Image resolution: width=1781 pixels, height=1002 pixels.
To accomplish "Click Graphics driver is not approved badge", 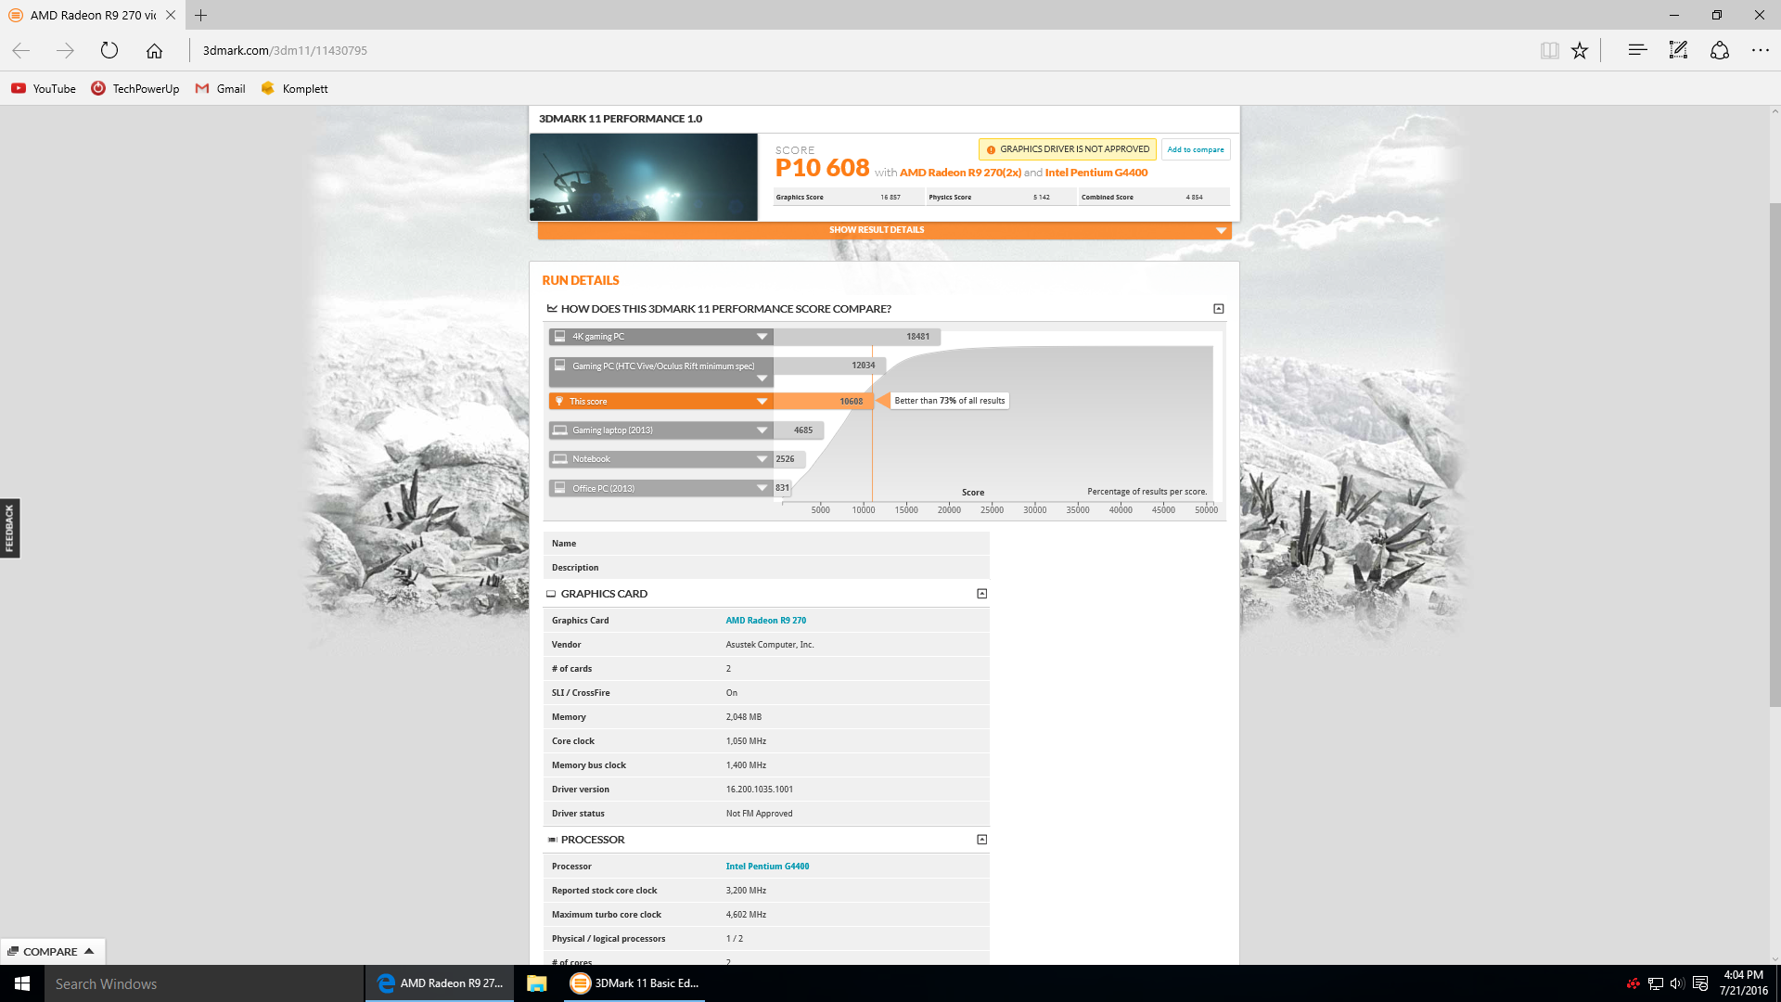I will (1068, 149).
